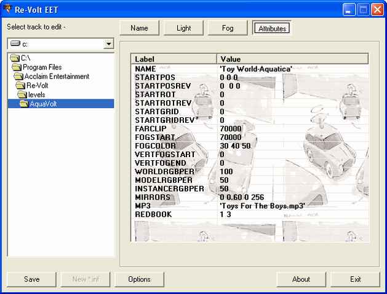Click the MP3 label cell
The height and width of the screenshot is (294, 387).
174,206
